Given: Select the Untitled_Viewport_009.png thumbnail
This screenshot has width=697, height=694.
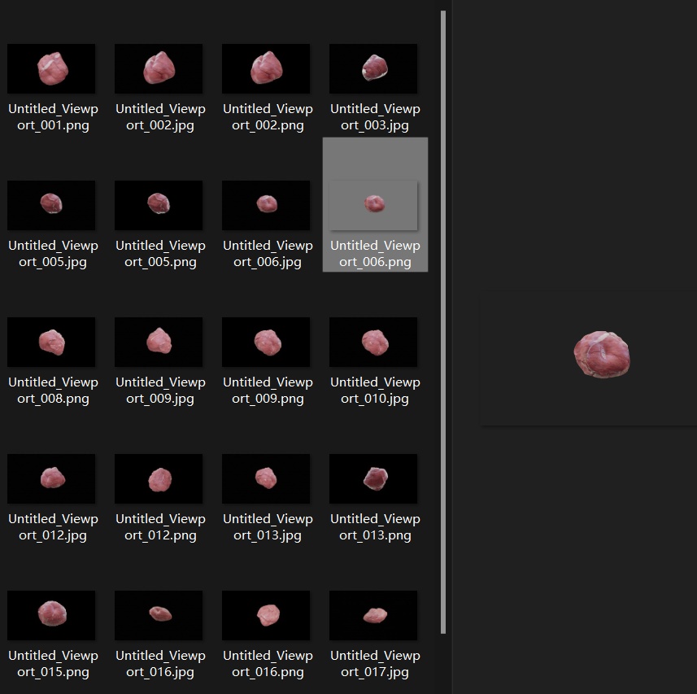Looking at the screenshot, I should 266,342.
